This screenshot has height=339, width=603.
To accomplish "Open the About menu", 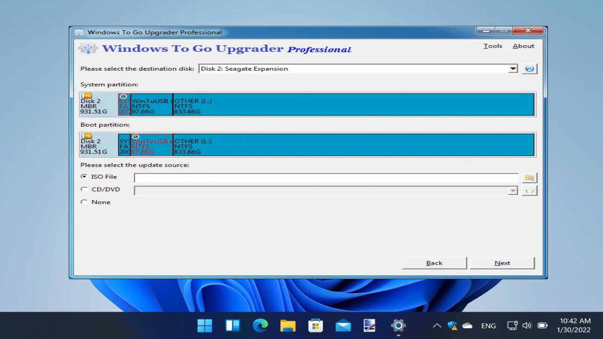I will tap(523, 46).
